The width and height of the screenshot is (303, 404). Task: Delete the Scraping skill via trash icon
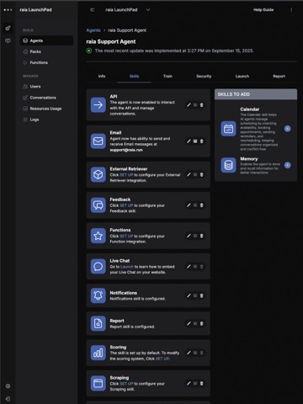click(x=201, y=383)
